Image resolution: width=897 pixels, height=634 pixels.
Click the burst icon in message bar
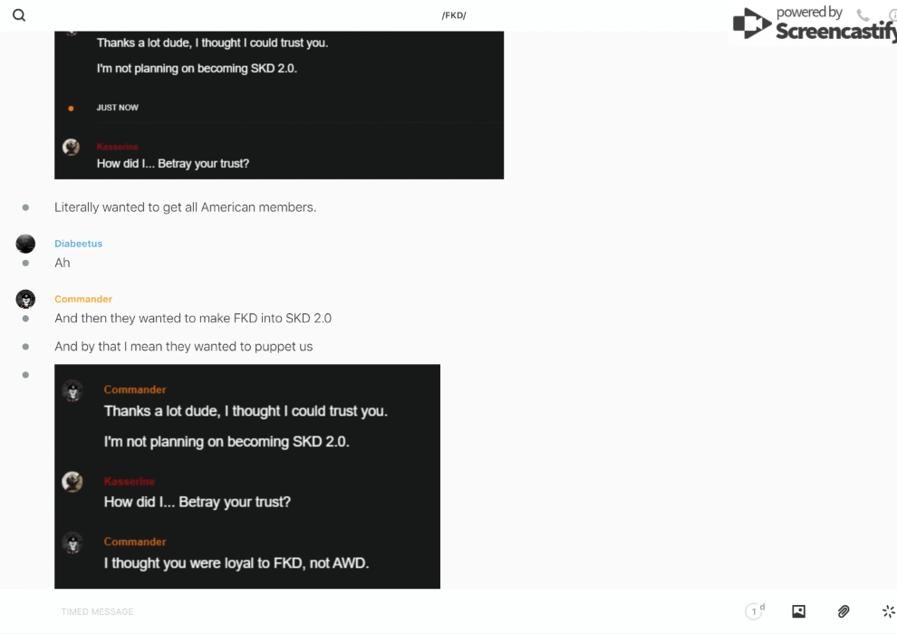888,611
